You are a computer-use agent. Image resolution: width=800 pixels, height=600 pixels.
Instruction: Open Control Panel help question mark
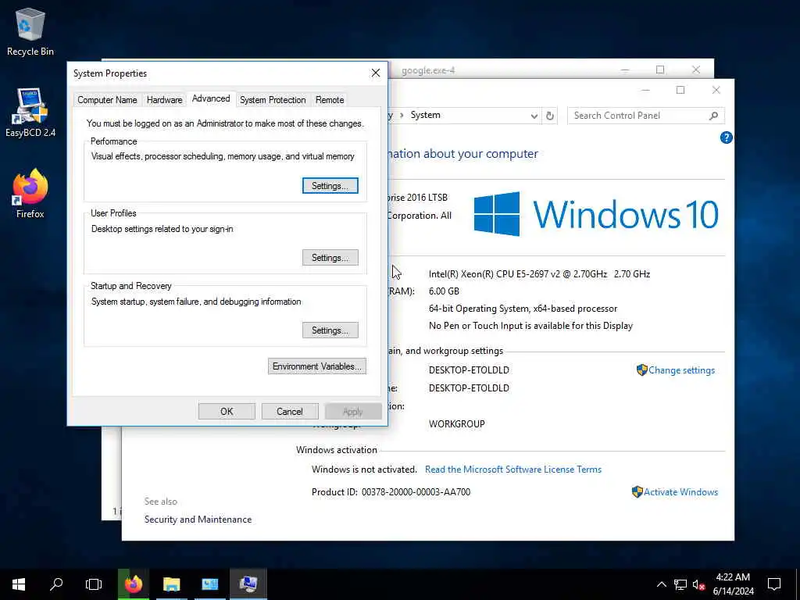pos(726,137)
